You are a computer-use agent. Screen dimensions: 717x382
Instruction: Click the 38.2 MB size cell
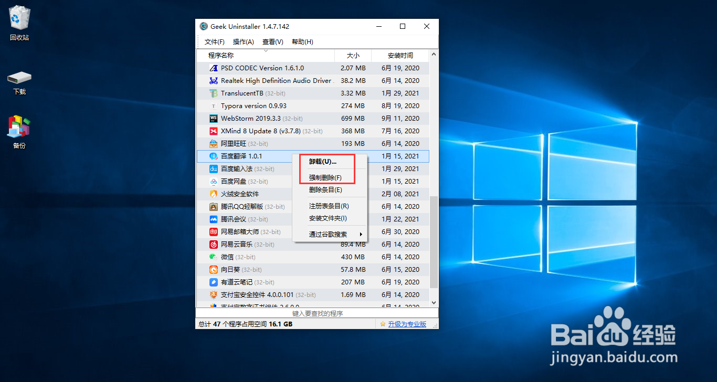[353, 81]
